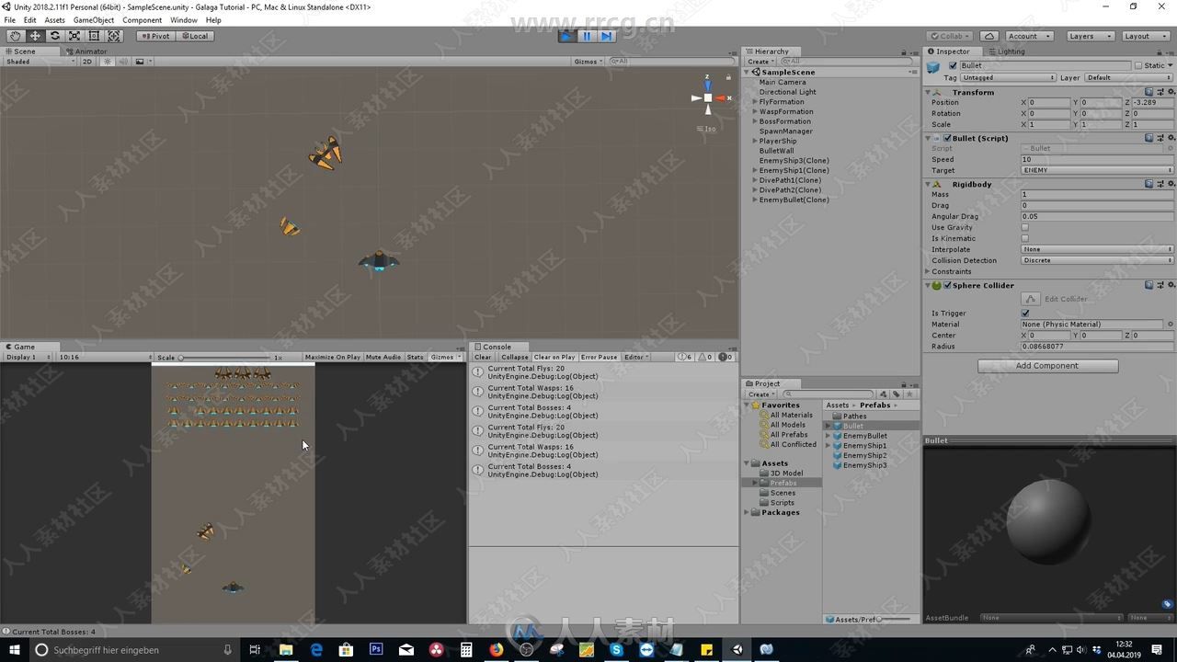Open Transform component help icon

(x=1149, y=92)
